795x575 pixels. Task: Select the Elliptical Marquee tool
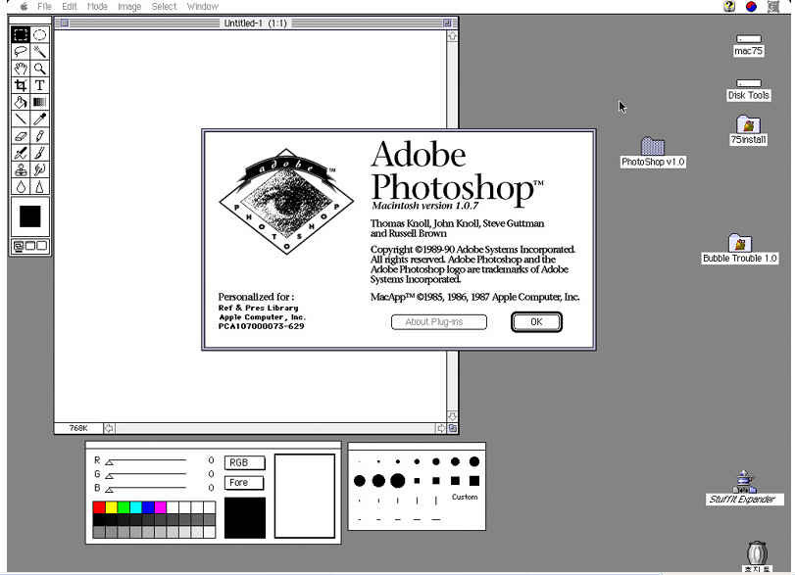pyautogui.click(x=39, y=34)
